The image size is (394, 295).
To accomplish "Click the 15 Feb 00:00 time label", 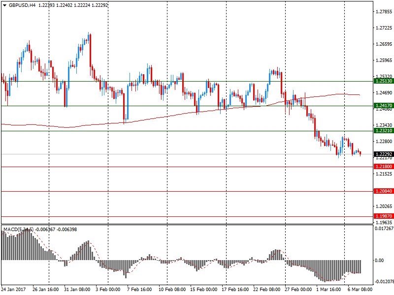I will click(x=203, y=289).
